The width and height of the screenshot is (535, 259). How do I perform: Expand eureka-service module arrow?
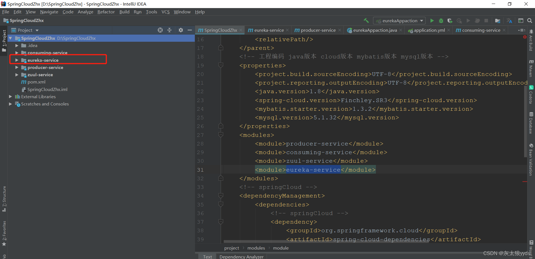[x=17, y=60]
